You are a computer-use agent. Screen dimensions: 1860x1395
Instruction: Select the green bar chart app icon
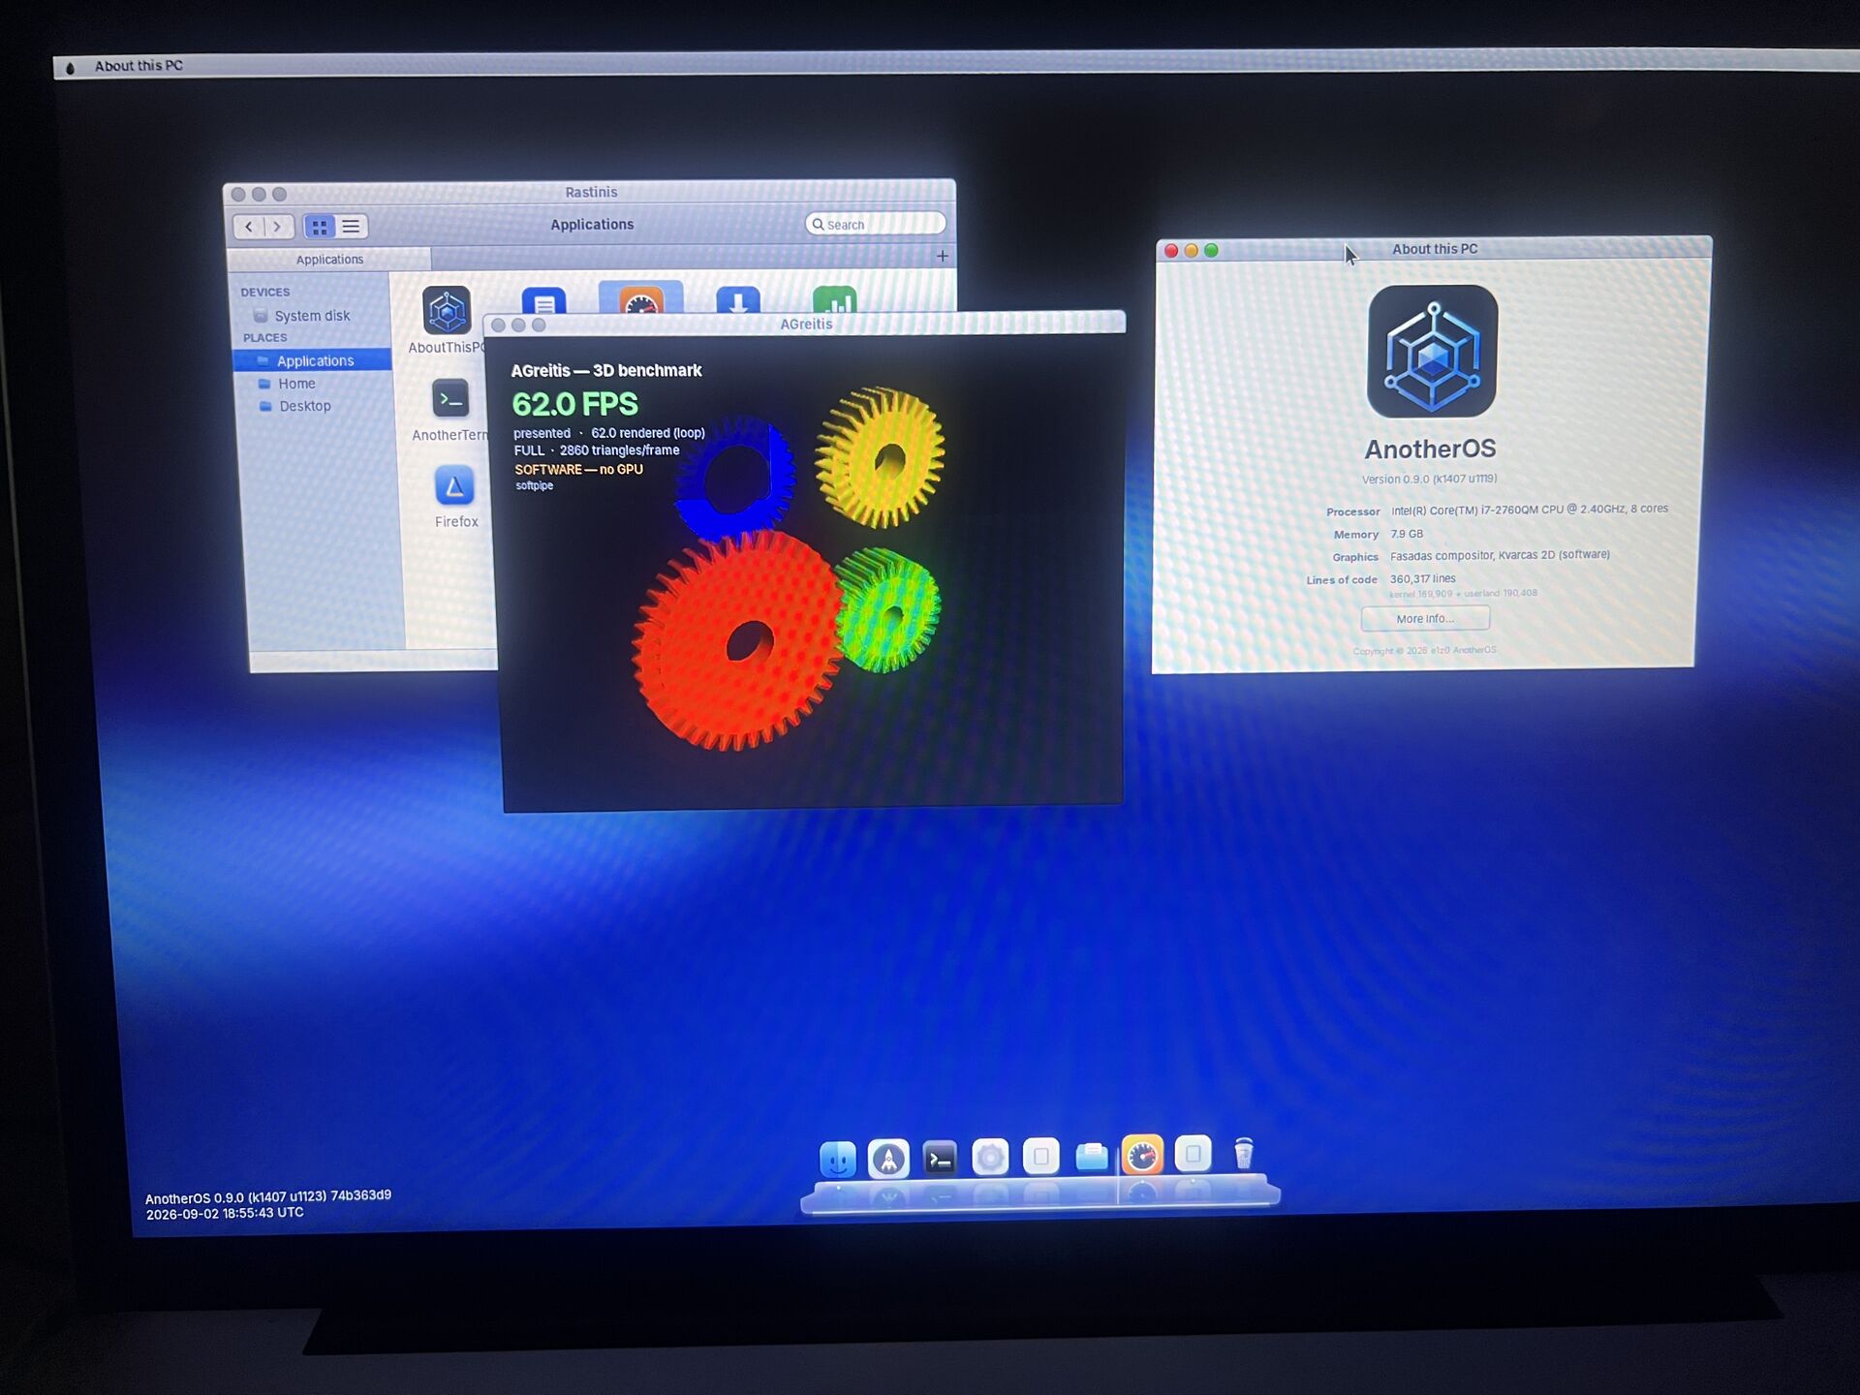[x=834, y=300]
